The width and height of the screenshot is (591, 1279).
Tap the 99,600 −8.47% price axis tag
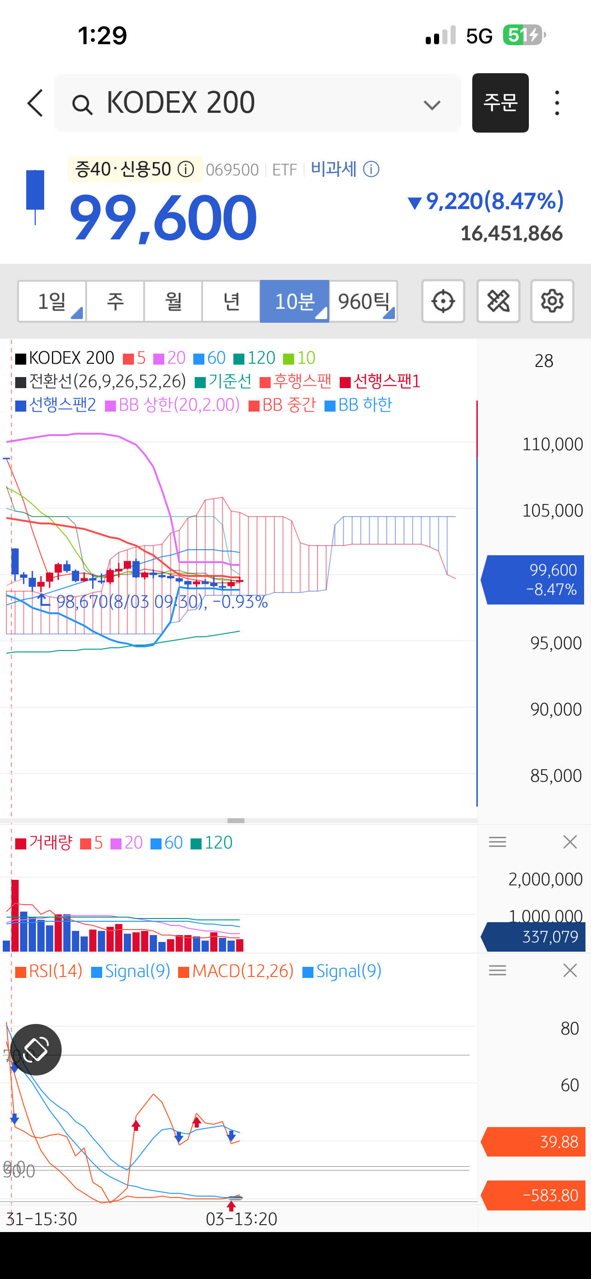533,580
